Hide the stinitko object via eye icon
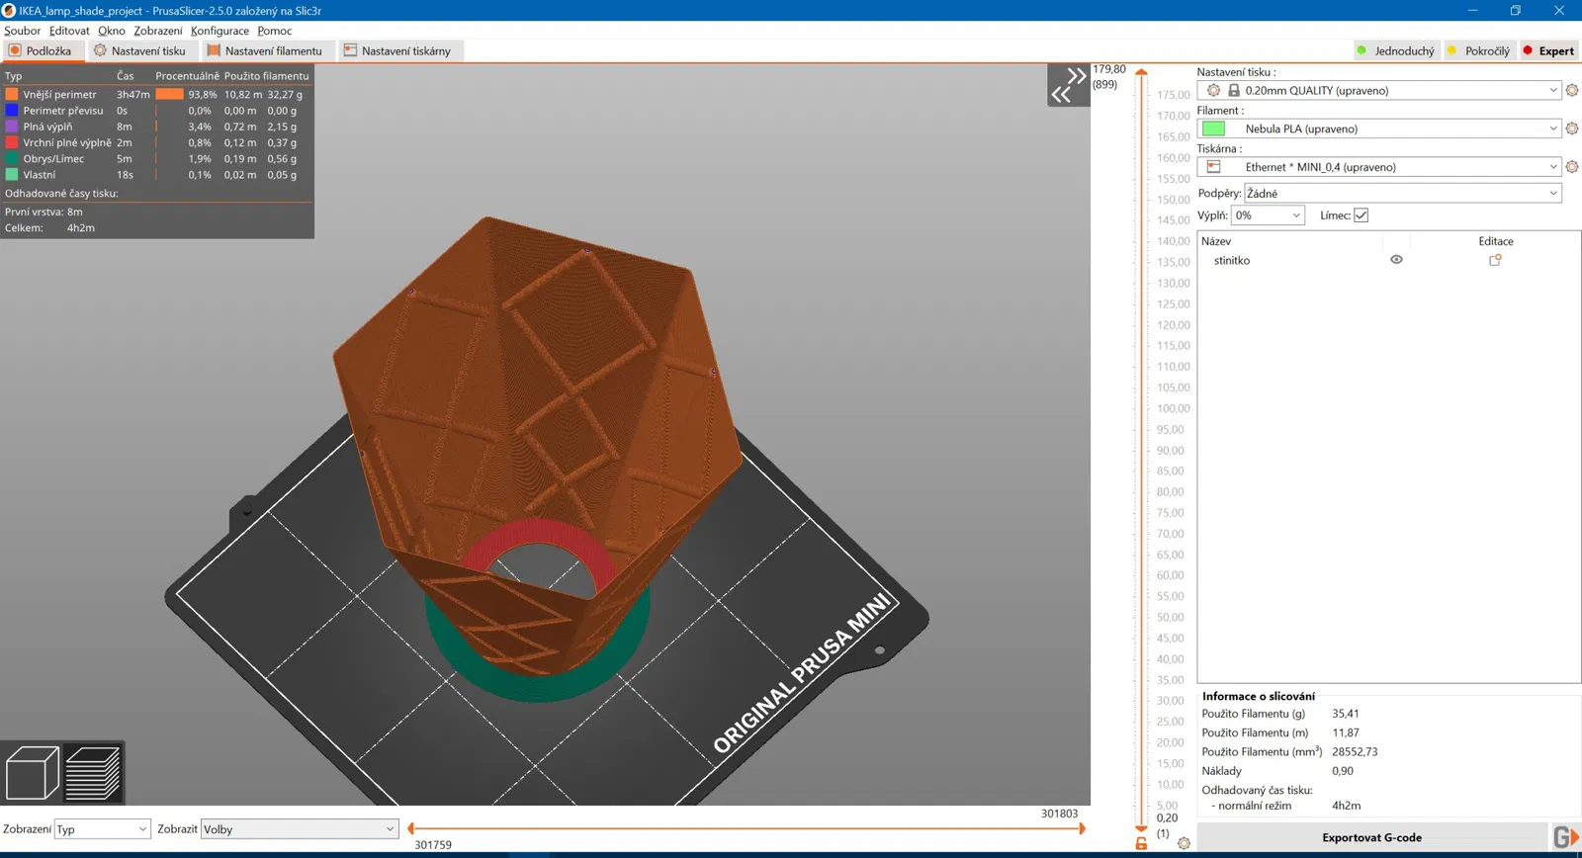The width and height of the screenshot is (1582, 858). coord(1396,260)
